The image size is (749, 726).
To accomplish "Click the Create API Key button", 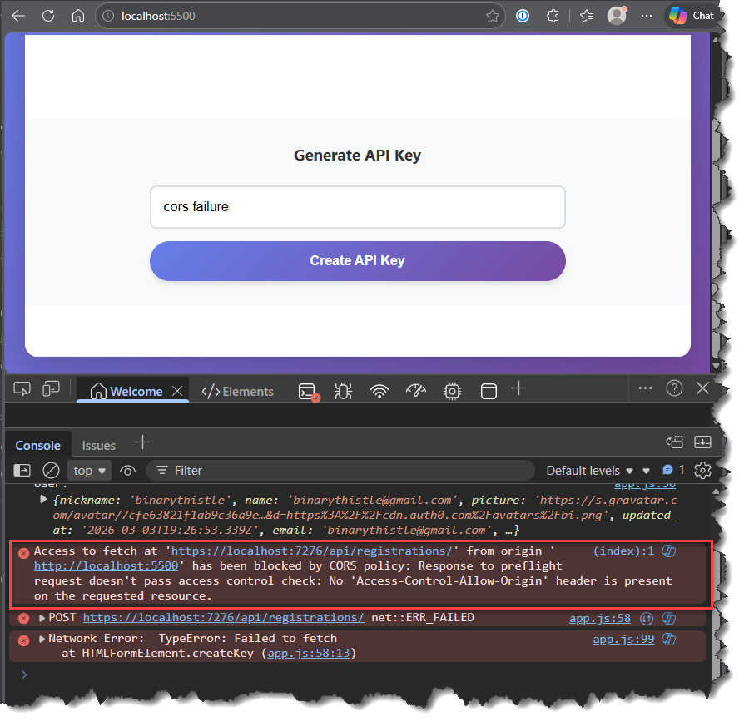I will pyautogui.click(x=357, y=260).
